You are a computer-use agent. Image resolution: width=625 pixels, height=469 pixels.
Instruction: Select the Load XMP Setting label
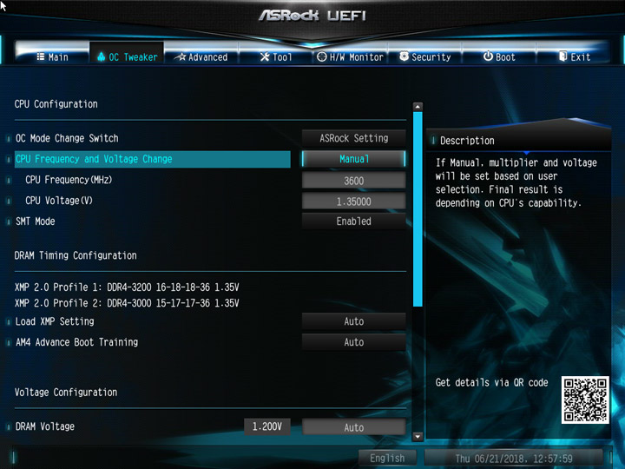point(55,321)
